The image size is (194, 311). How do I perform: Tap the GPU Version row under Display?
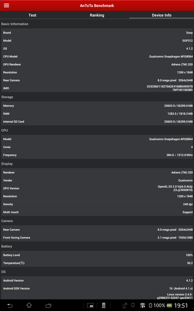(x=97, y=188)
